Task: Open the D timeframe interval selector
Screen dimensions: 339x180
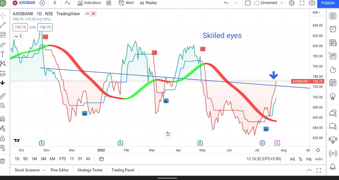Action: (55, 3)
